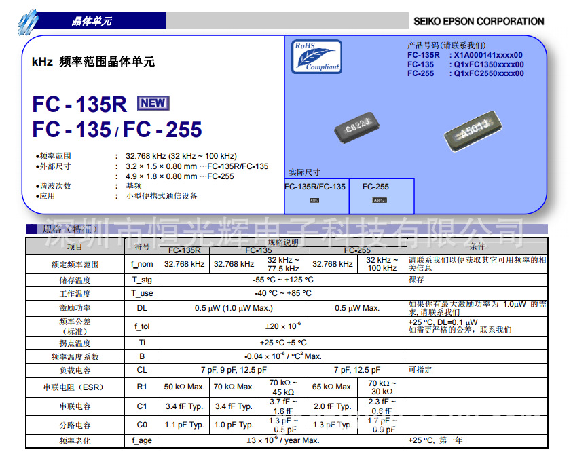Click the 7 pF, 9 pF, 12.5 pF cell
This screenshot has height=456, width=571.
pos(234,370)
